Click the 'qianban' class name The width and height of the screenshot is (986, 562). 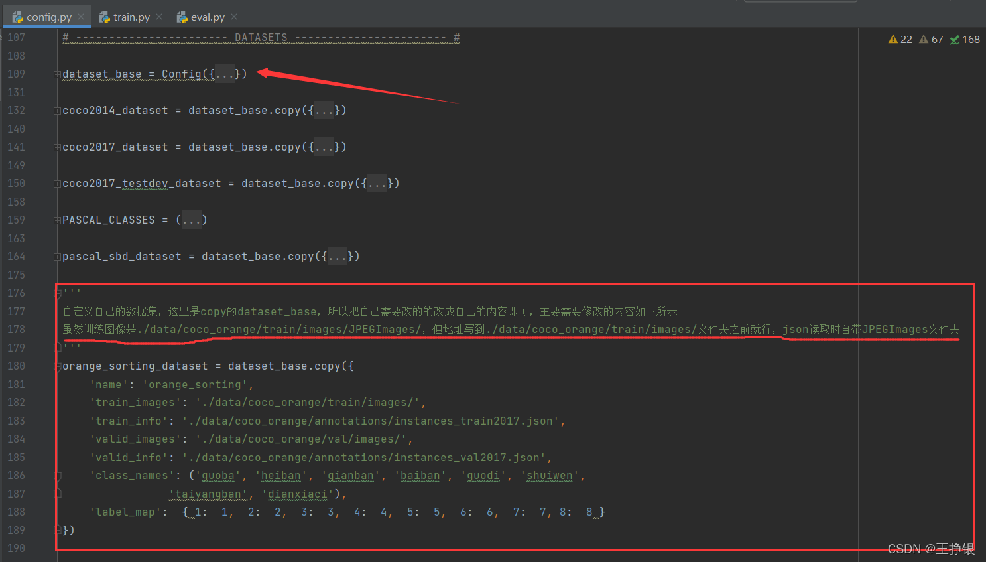tap(351, 476)
